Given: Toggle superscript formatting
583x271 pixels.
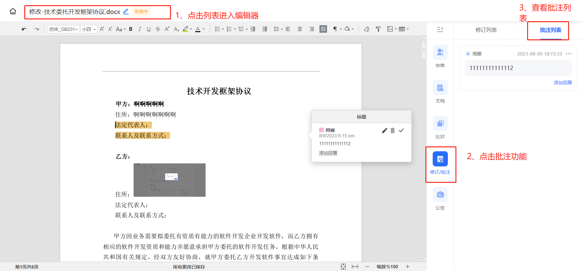Looking at the screenshot, I should pos(167,29).
